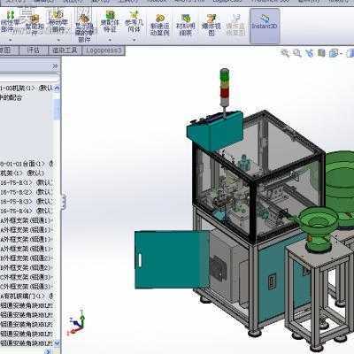Expand the linear pattern dropdown arrow

coord(10,39)
